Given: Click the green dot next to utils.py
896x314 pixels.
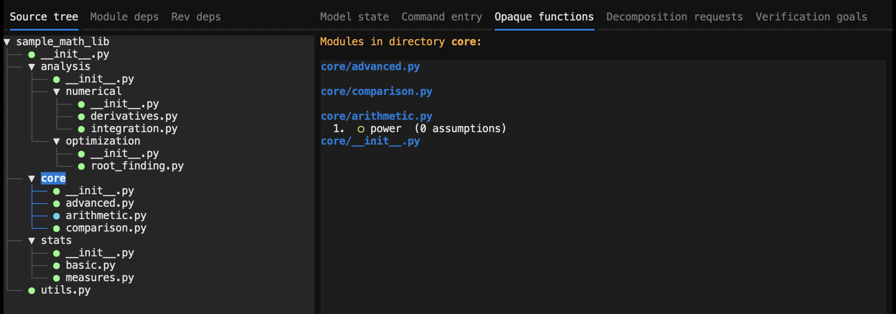Looking at the screenshot, I should click(x=32, y=291).
